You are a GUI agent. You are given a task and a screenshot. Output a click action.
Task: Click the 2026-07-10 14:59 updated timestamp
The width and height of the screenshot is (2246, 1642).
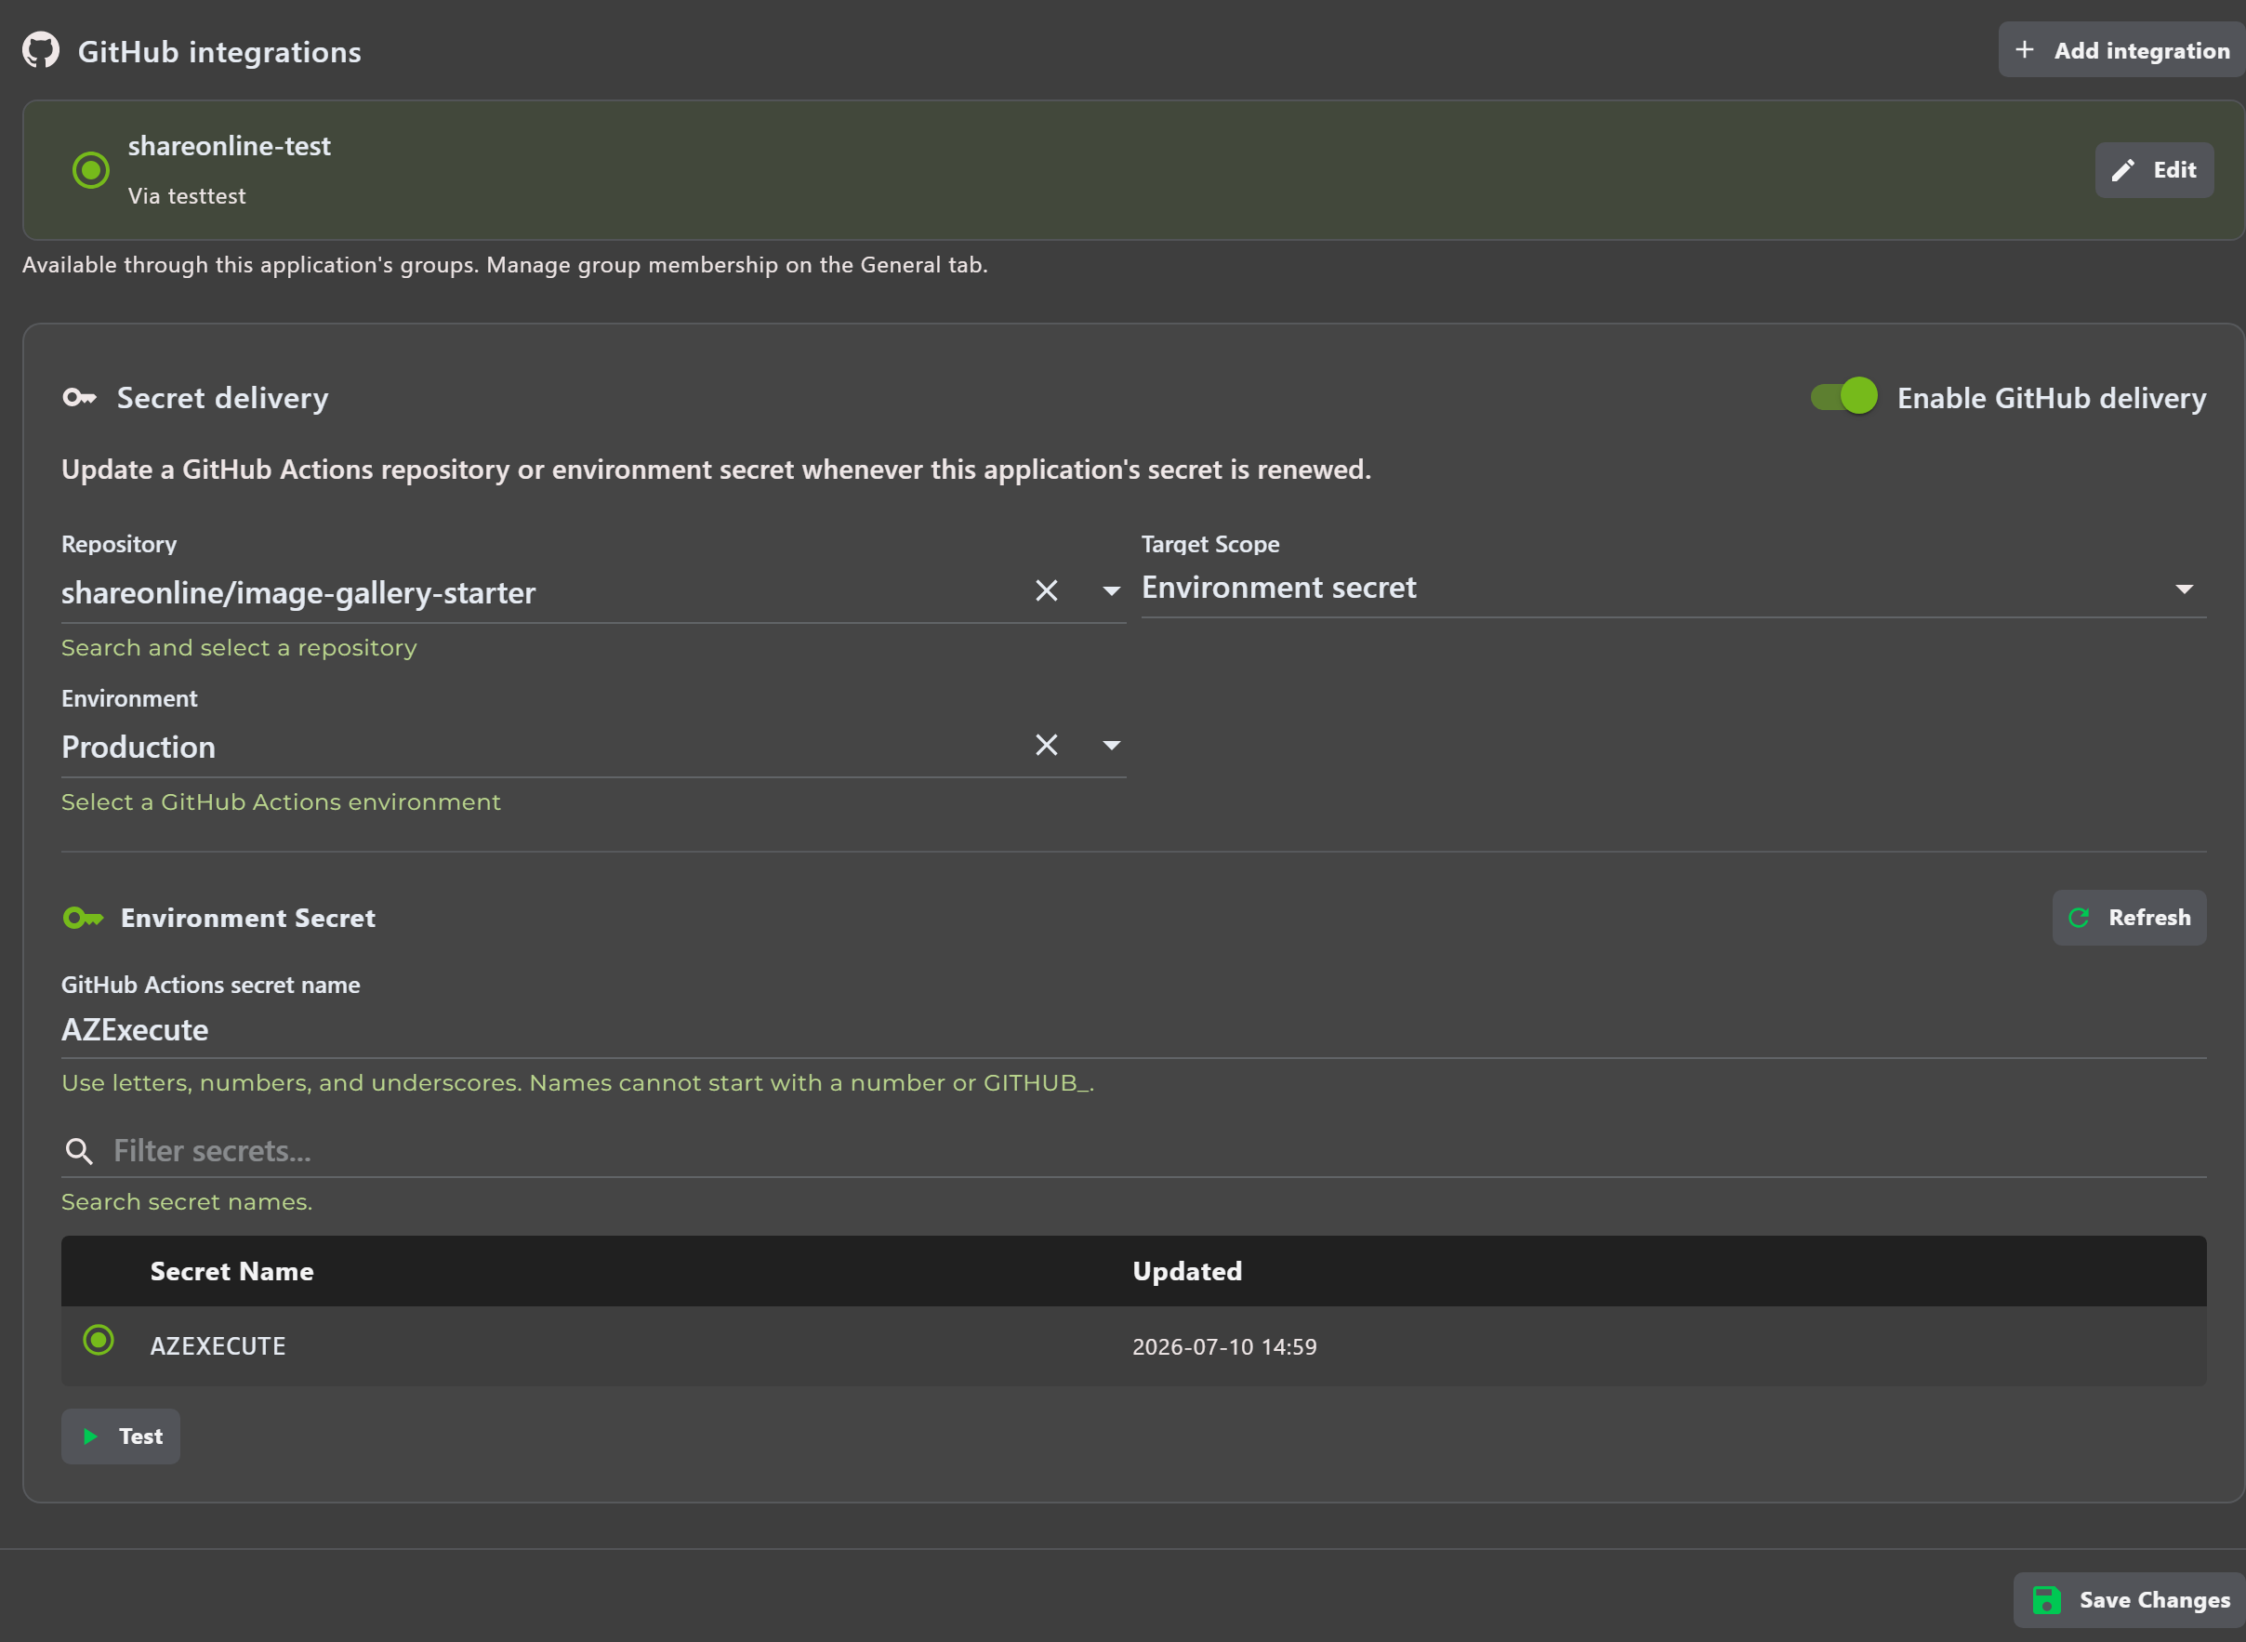[1224, 1347]
